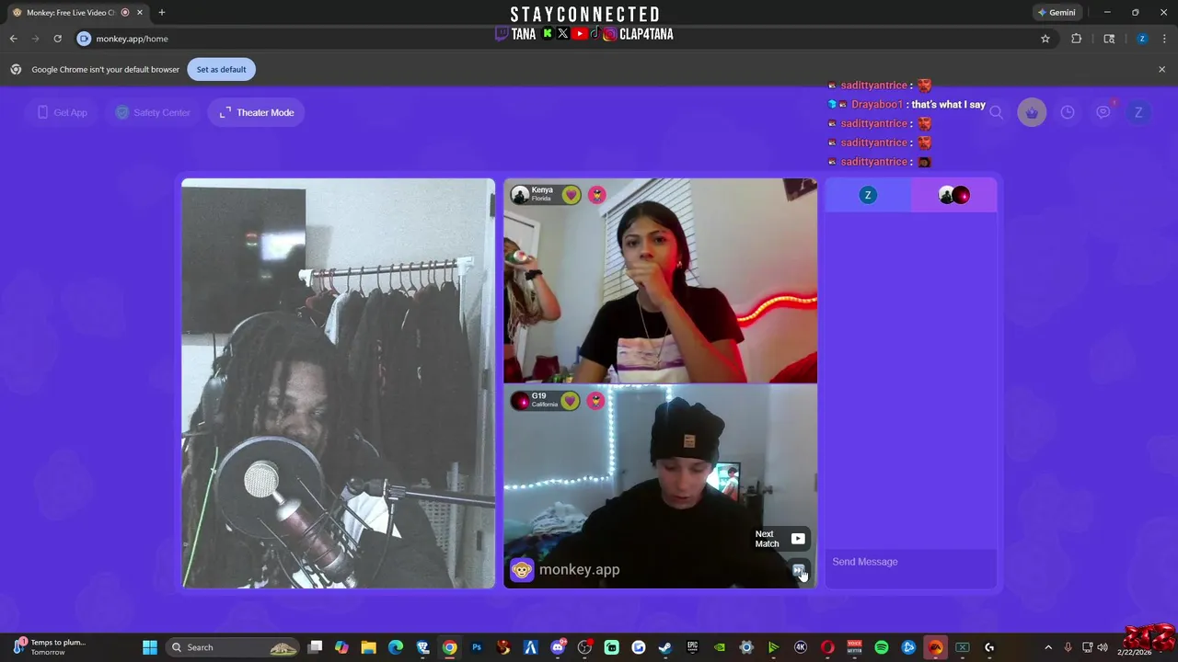Viewport: 1178px width, 662px height.
Task: Open Photoshop from taskbar
Action: click(477, 647)
